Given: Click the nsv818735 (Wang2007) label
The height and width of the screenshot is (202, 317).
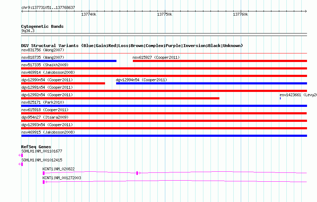Looking at the screenshot, I should [x=43, y=57].
